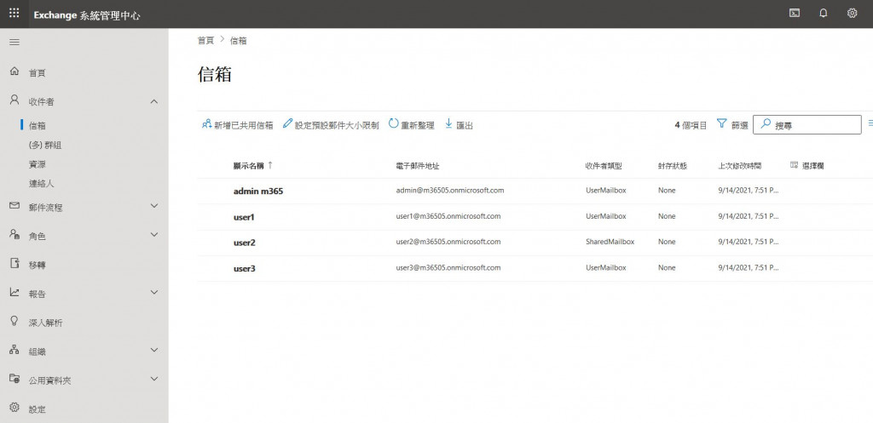Click the 搜尋 search input field

807,125
